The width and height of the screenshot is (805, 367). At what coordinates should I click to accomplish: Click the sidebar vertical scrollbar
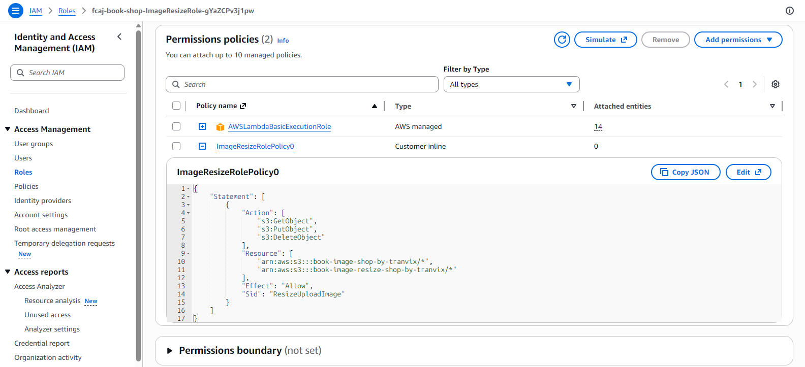click(138, 195)
